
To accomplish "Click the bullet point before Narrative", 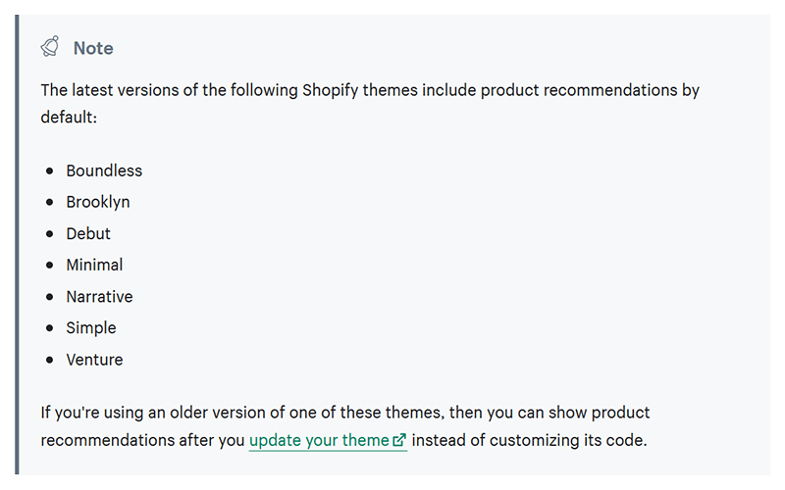I will coord(50,296).
